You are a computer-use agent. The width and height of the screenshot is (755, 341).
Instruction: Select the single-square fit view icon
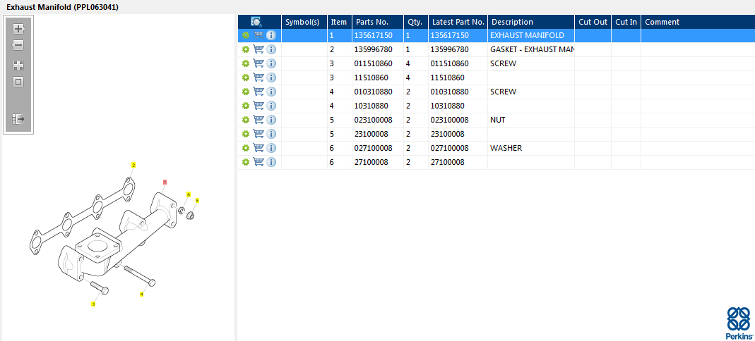click(18, 82)
